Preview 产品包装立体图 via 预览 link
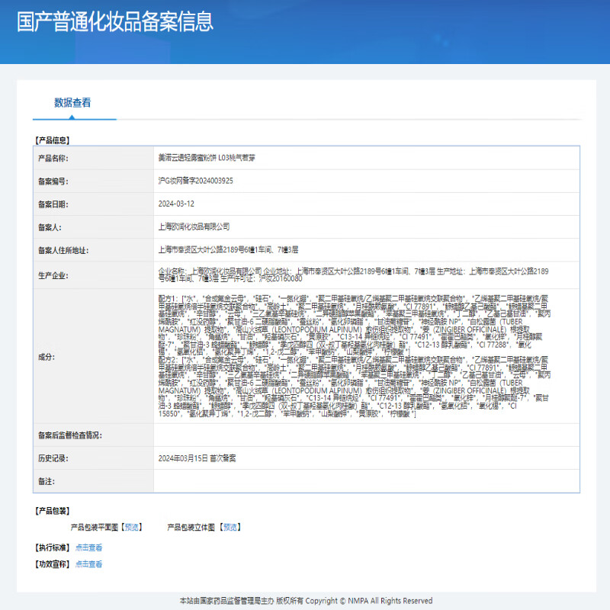The width and height of the screenshot is (610, 610). [230, 527]
